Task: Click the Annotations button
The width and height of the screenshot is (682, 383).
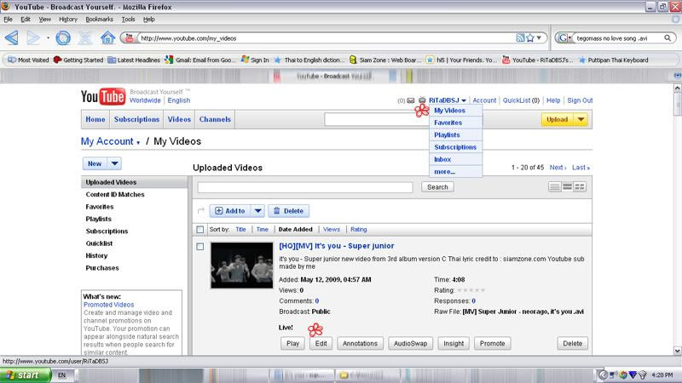Action: 360,344
